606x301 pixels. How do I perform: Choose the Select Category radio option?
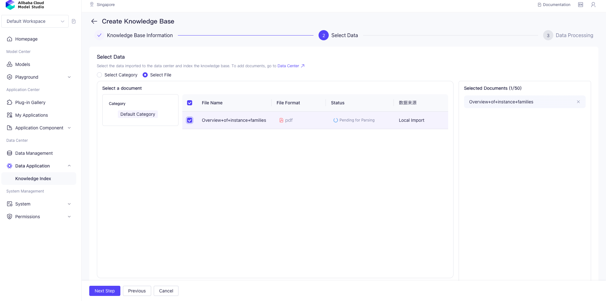[x=99, y=75]
